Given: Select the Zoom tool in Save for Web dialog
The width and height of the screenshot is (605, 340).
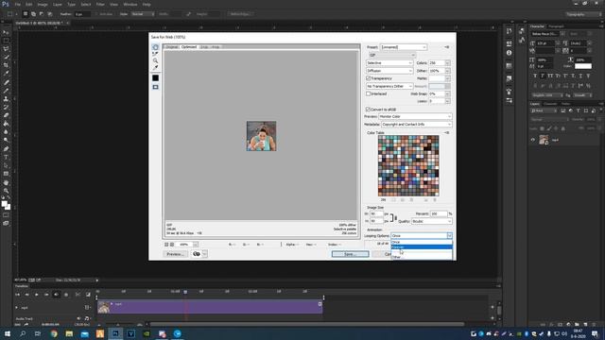Looking at the screenshot, I should pos(155,60).
